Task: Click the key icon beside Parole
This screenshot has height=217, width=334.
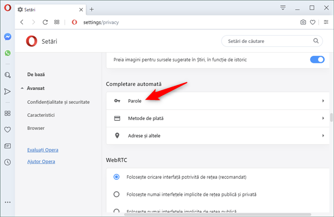Action: (117, 101)
